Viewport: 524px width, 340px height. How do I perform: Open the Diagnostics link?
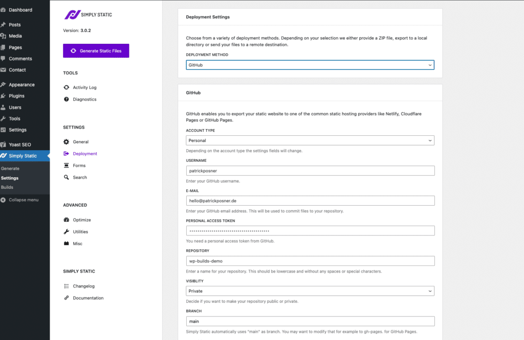pyautogui.click(x=84, y=100)
